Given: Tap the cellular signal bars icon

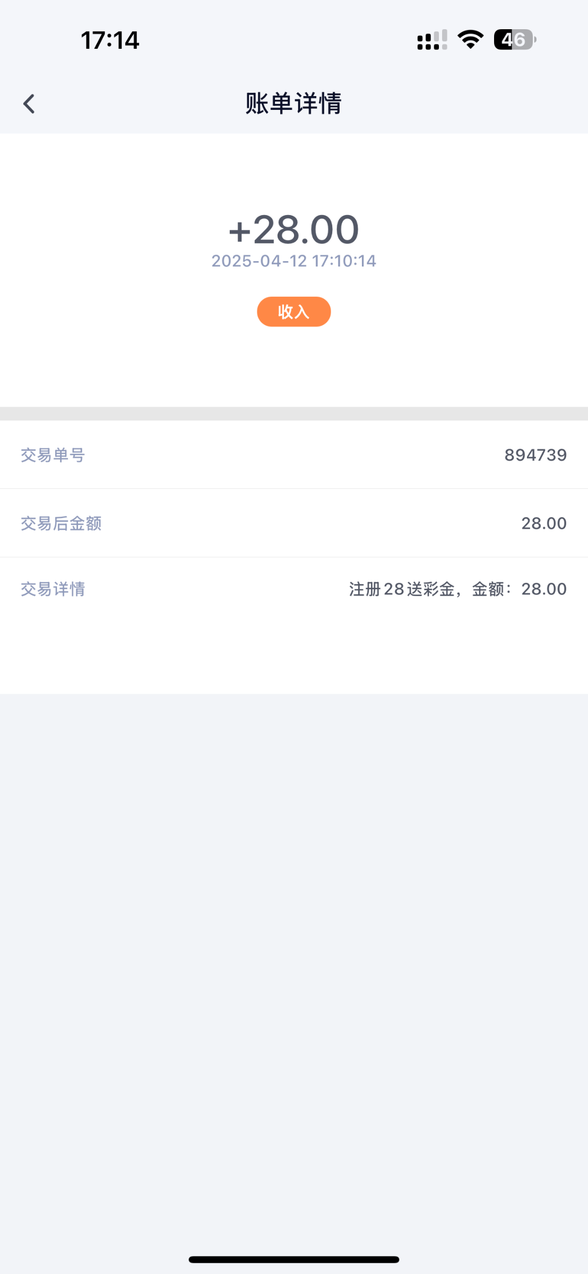Looking at the screenshot, I should 432,40.
